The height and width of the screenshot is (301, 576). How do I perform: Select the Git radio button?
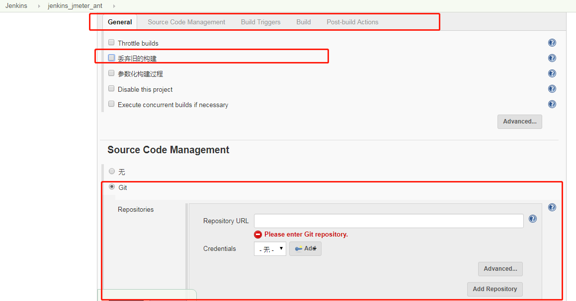[112, 186]
